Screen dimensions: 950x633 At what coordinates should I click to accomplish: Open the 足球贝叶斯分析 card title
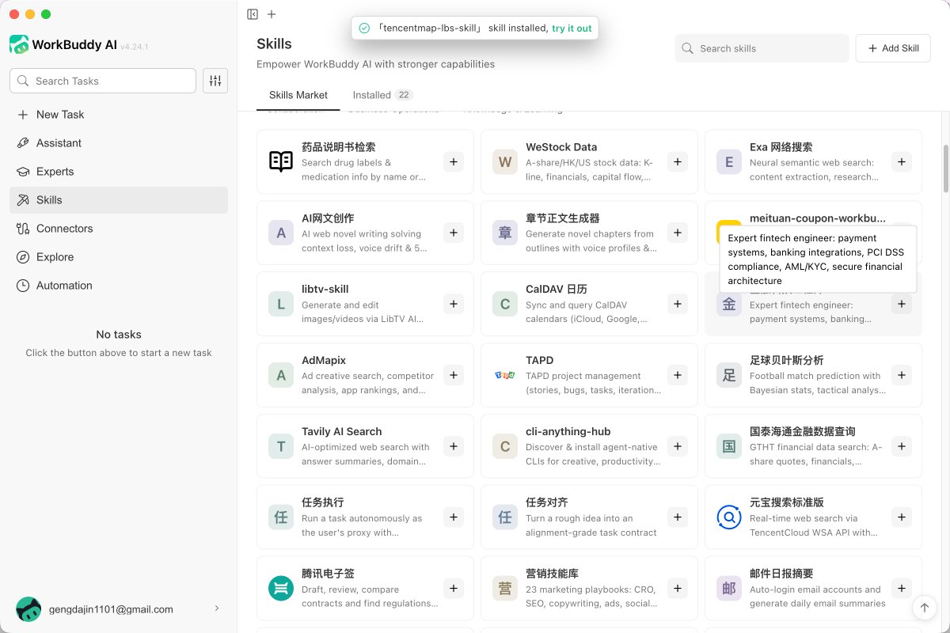(787, 360)
